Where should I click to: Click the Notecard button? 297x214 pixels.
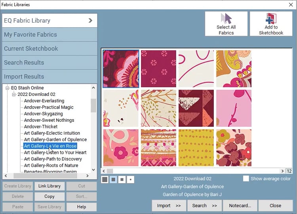pyautogui.click(x=240, y=206)
